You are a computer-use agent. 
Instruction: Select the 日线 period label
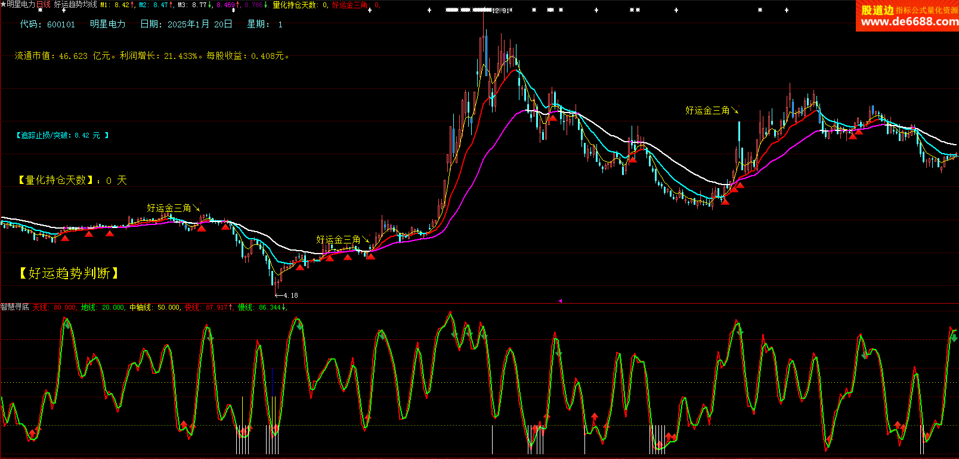pyautogui.click(x=44, y=5)
